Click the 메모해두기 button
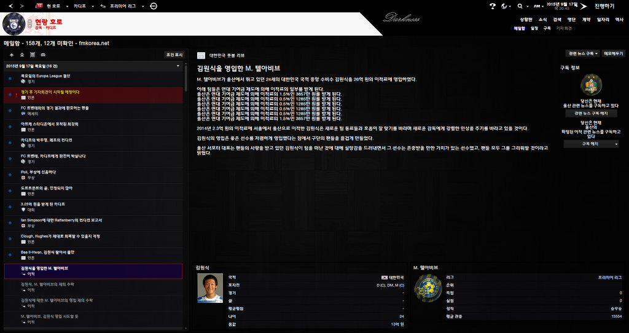 pyautogui.click(x=614, y=53)
